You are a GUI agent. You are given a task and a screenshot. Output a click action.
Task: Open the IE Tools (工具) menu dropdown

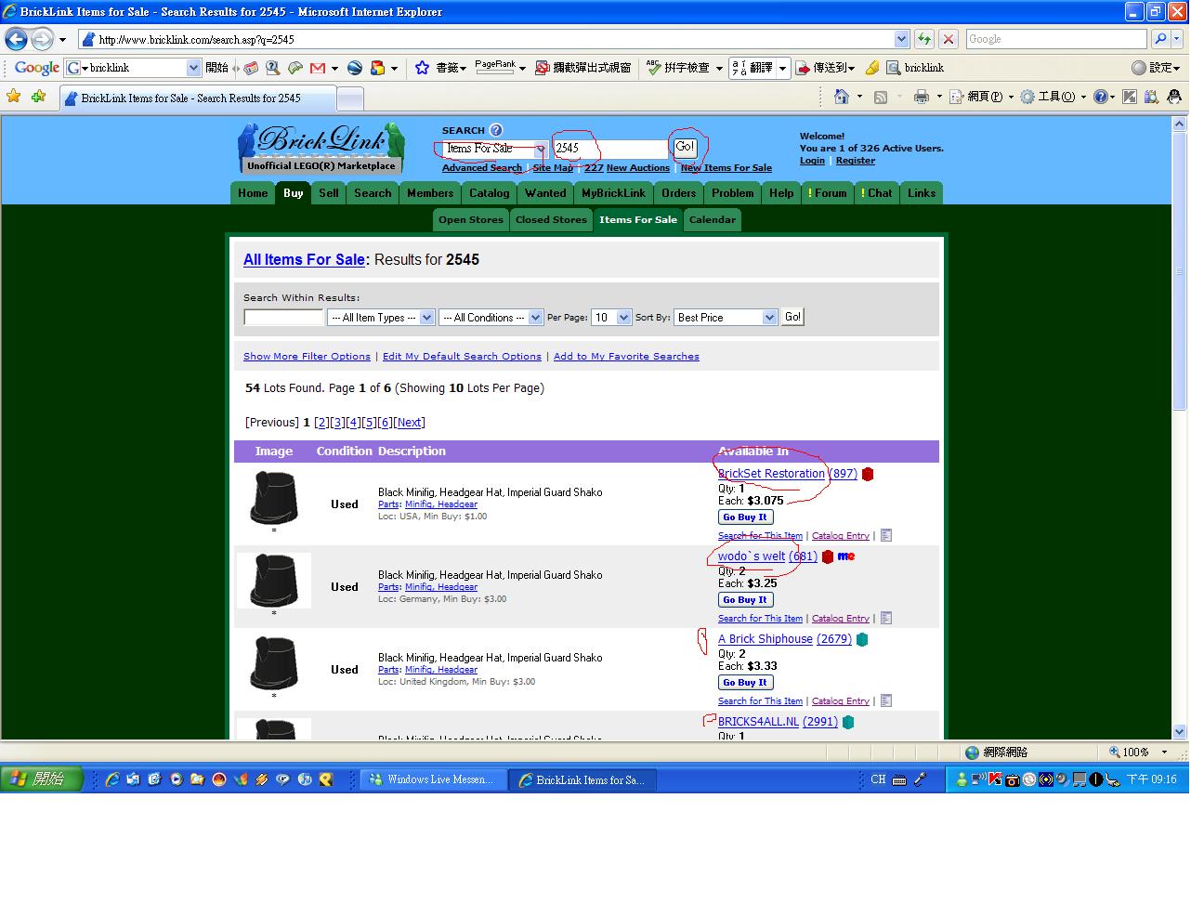(1053, 97)
